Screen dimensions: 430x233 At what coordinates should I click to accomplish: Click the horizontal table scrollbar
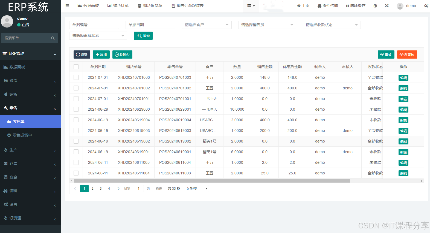[212, 181]
